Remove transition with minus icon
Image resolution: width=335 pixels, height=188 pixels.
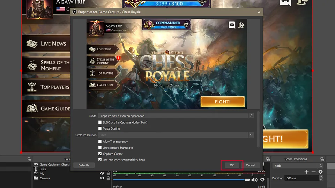313,172
